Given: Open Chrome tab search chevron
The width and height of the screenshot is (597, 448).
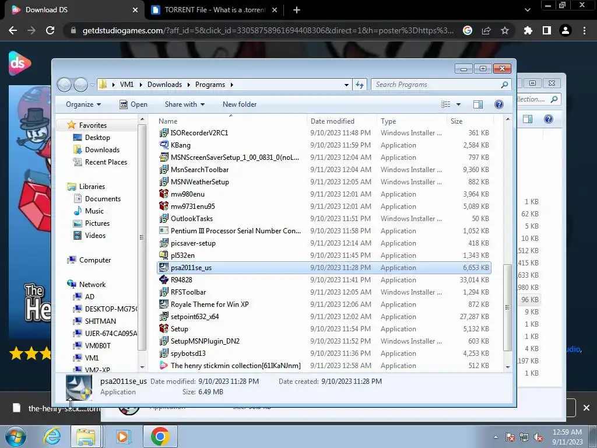Looking at the screenshot, I should [x=527, y=10].
